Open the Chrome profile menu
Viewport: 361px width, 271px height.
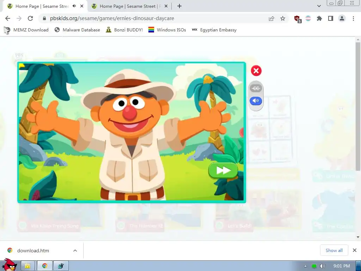pyautogui.click(x=342, y=18)
